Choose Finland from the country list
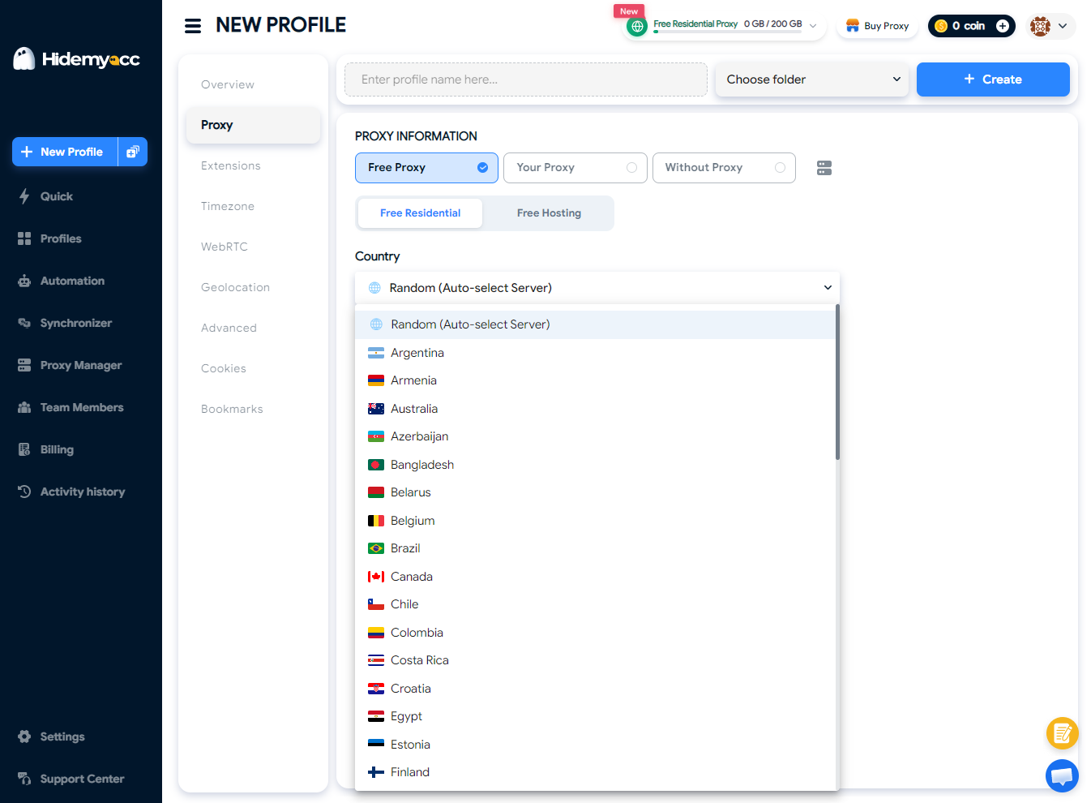 (595, 772)
